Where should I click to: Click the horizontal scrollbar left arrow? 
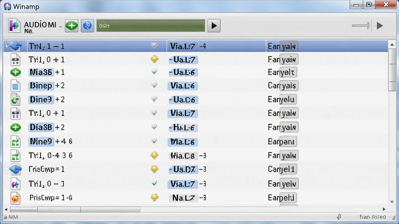coord(6,209)
